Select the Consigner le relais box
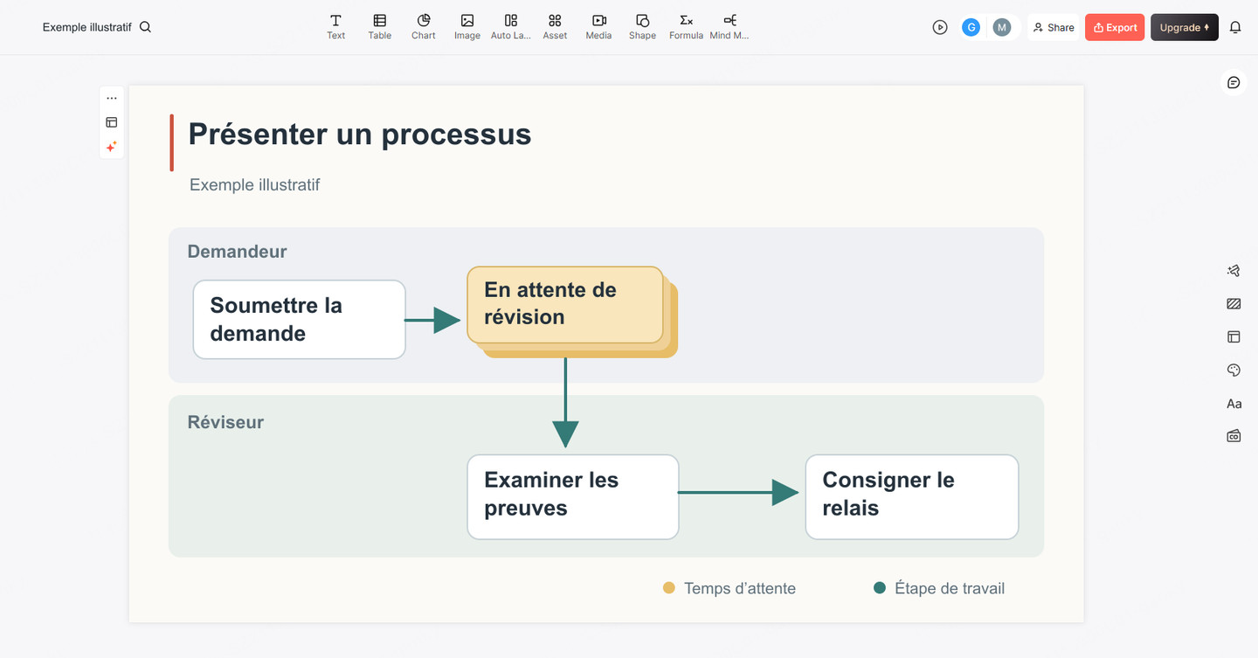Screen dimensions: 1258x658 [912, 496]
